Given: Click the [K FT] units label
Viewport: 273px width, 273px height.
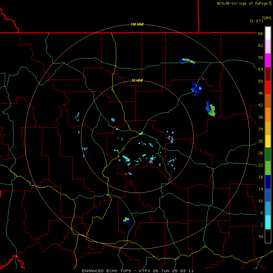Looking at the screenshot, I should [x=256, y=21].
